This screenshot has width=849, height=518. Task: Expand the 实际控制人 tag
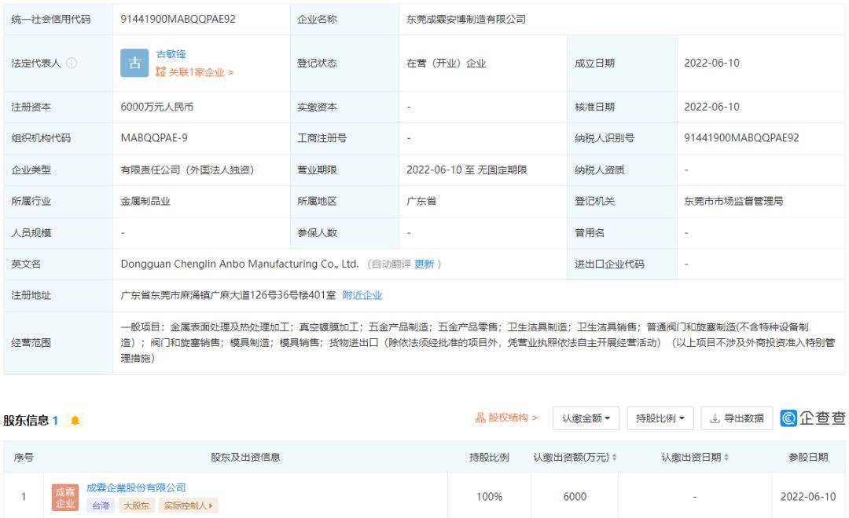point(189,505)
